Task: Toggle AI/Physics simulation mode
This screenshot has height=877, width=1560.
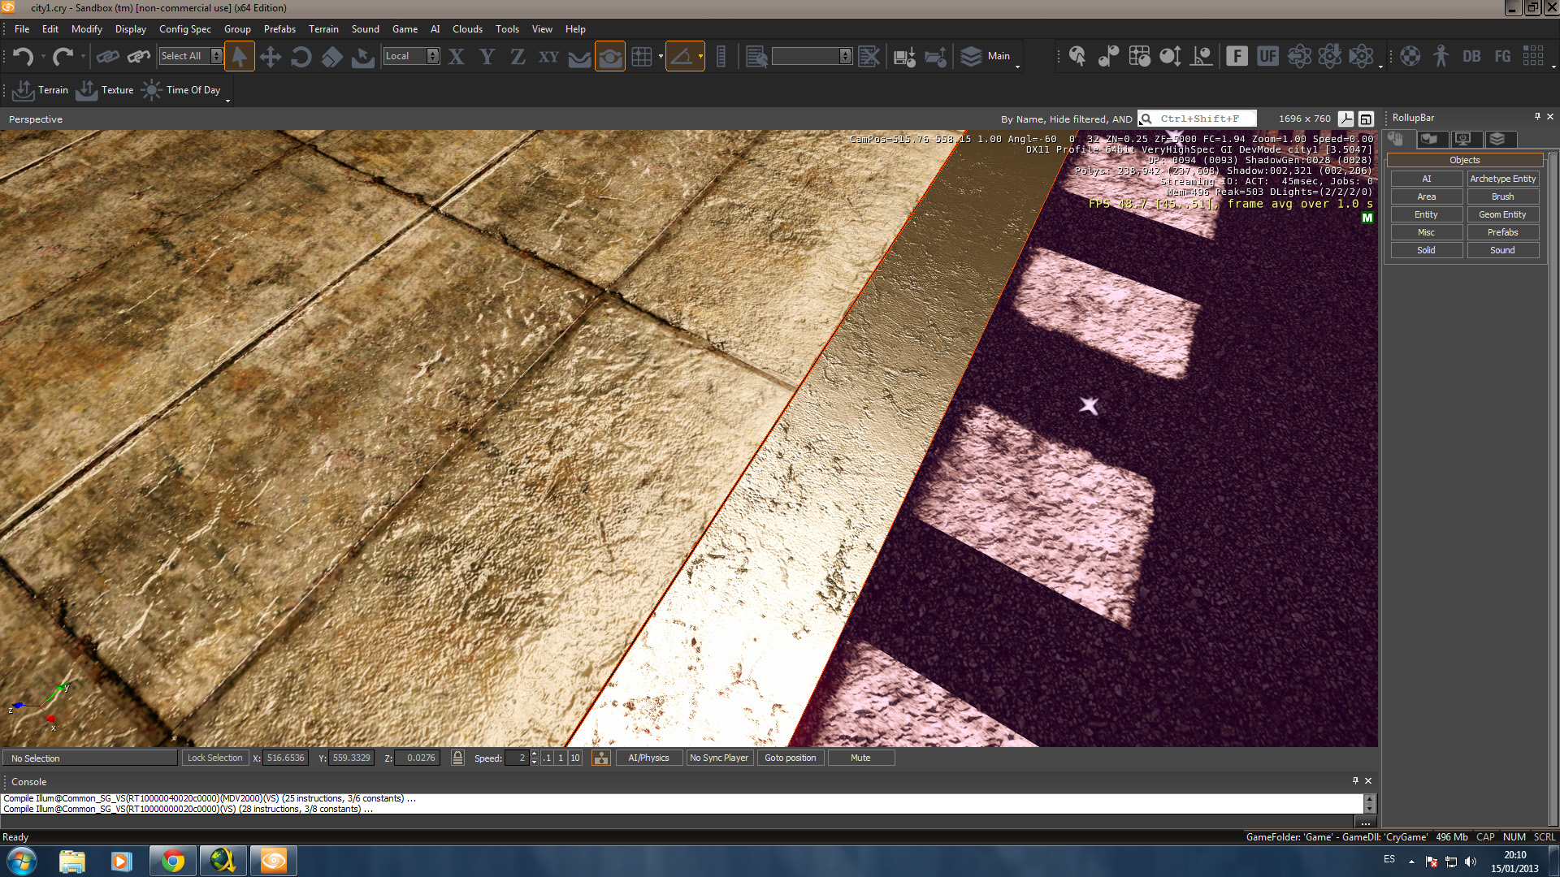Action: click(x=648, y=758)
